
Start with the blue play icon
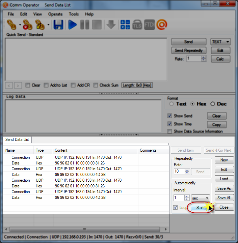pos(73,25)
